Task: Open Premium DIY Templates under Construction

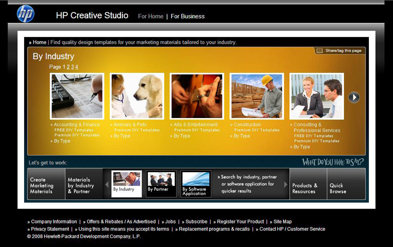Action: point(256,130)
